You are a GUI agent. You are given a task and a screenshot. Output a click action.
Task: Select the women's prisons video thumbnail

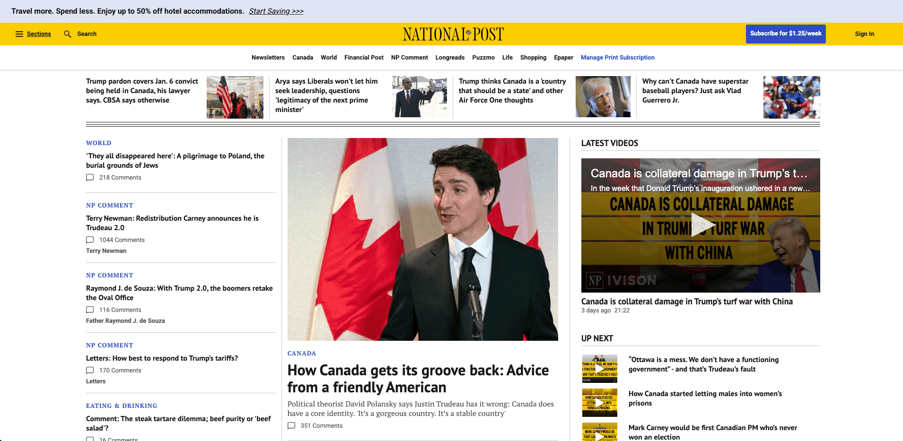tap(599, 403)
